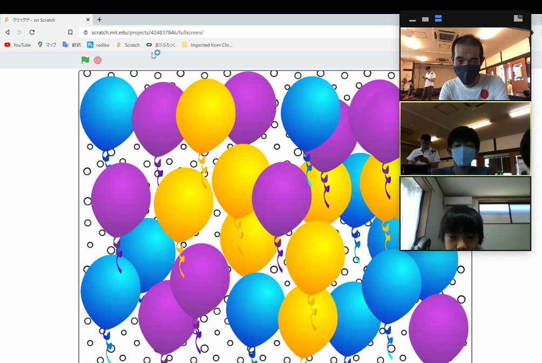The height and width of the screenshot is (363, 542).
Task: Stop the Scratch project with red button
Action: pos(98,60)
